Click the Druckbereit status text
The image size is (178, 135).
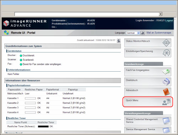click(x=28, y=56)
